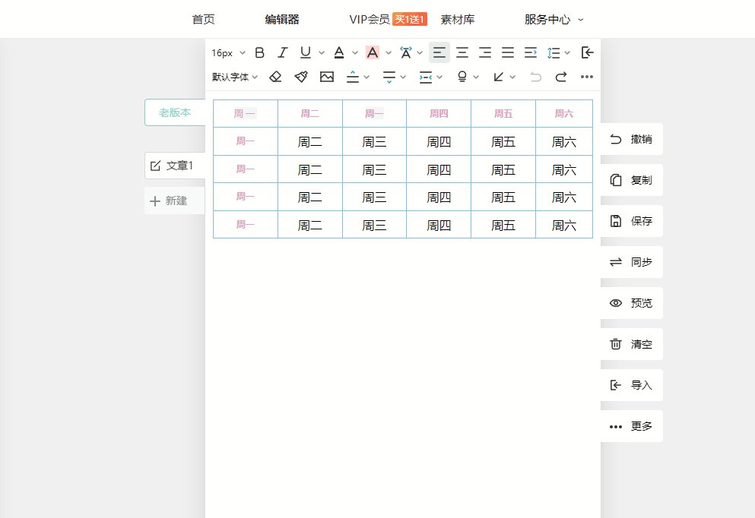Click the letter spacing icon

(x=406, y=52)
